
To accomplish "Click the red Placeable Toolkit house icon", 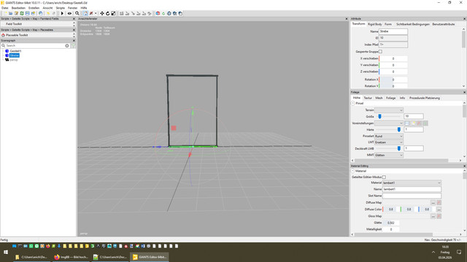I will click(x=3, y=35).
